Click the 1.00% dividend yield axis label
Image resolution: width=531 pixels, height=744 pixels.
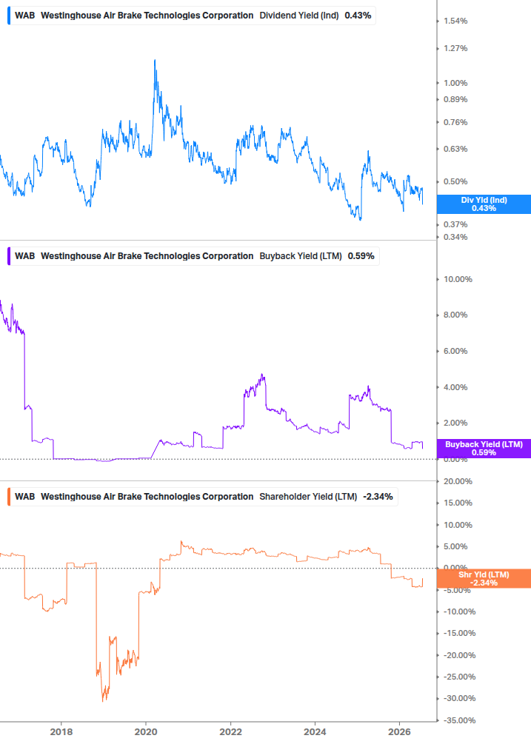pos(455,83)
